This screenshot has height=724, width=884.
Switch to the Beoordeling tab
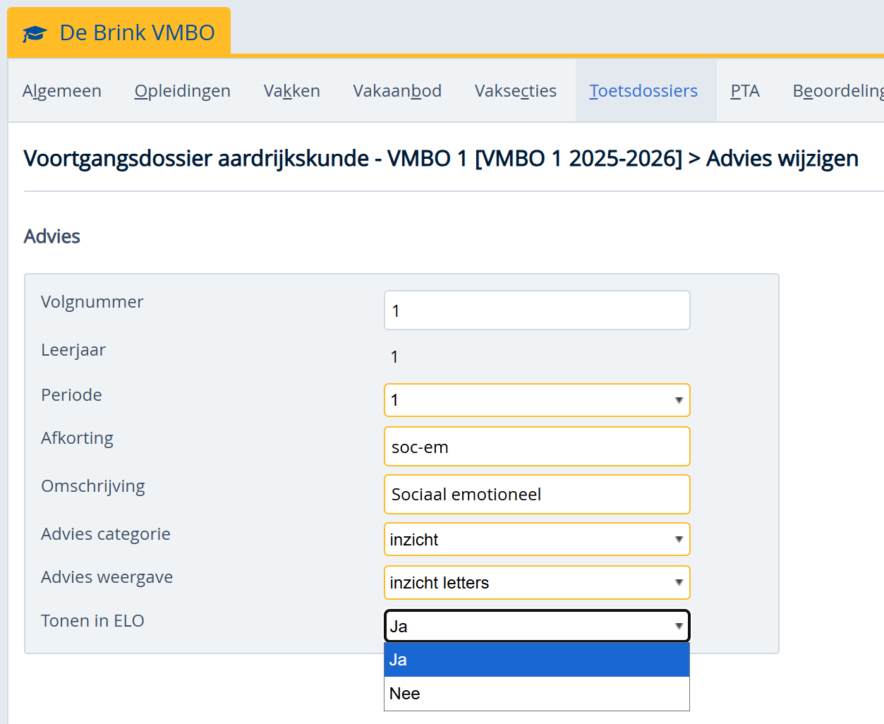click(837, 91)
